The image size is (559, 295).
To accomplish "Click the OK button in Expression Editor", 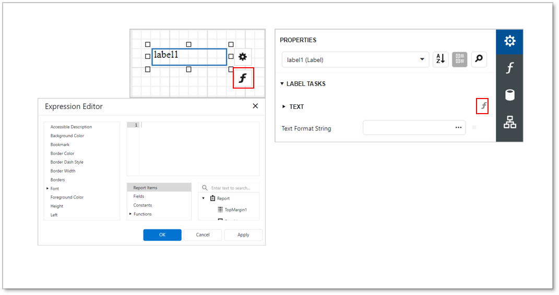I will (162, 235).
